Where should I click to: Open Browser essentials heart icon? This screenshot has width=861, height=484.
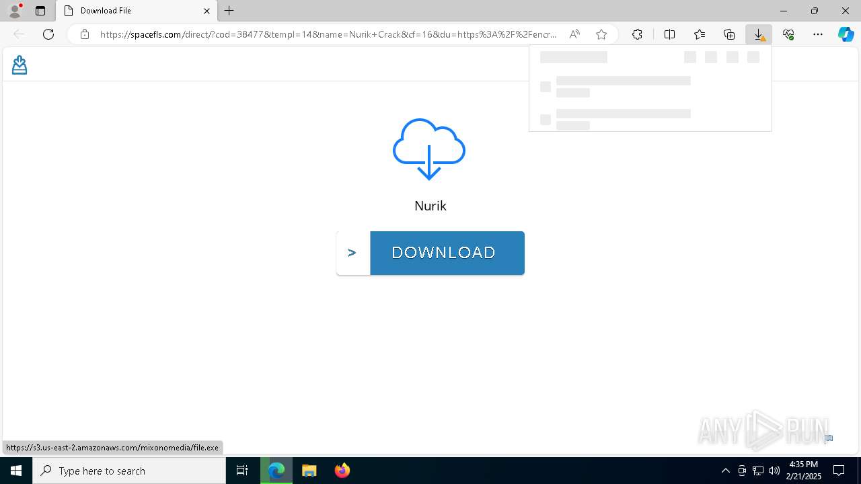tap(788, 34)
